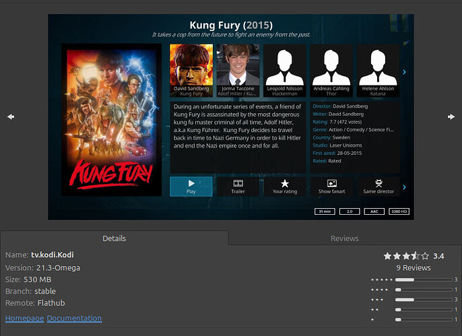462x336 pixels.
Task: Select the Details tab
Action: pos(114,238)
